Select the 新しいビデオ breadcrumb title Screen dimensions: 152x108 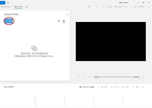pos(19,7)
